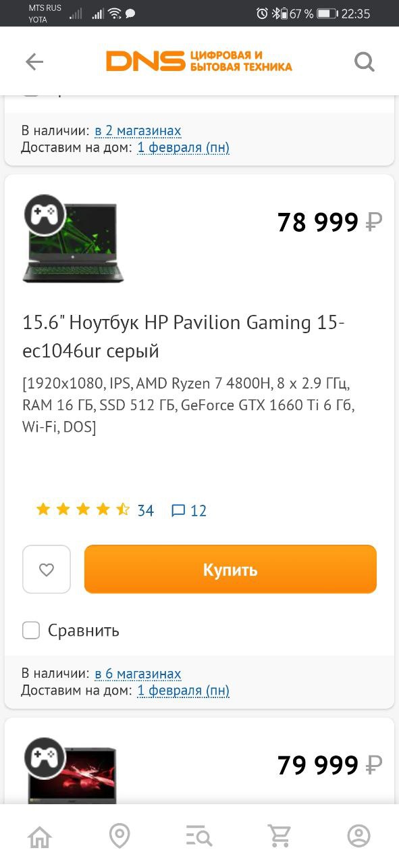Check the Сравнить checkbox for HP Pavilion
The height and width of the screenshot is (865, 399).
[x=31, y=631]
